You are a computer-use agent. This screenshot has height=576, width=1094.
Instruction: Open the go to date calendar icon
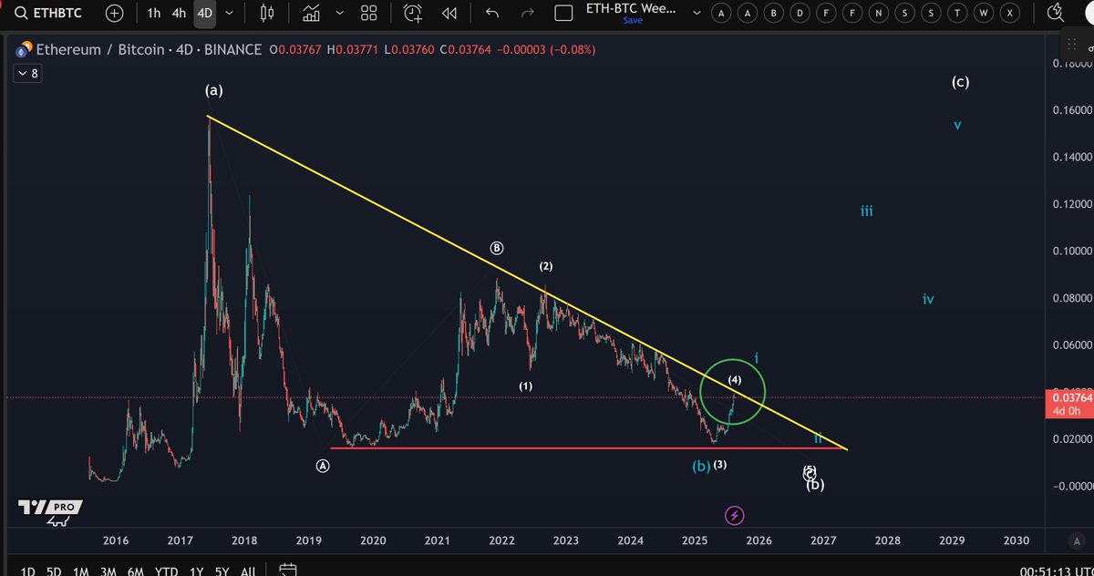[x=287, y=571]
